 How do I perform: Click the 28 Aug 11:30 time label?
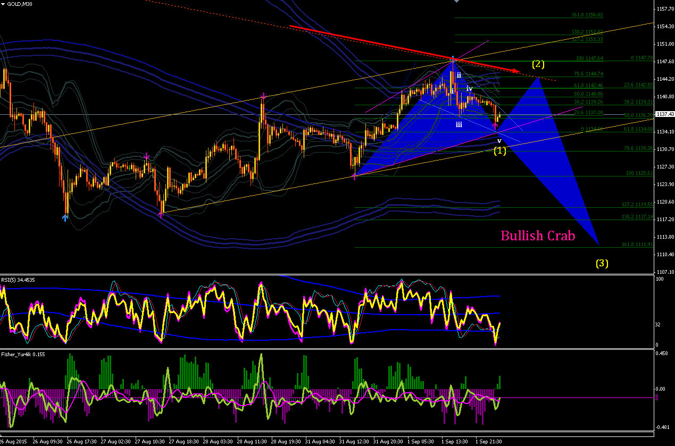pyautogui.click(x=253, y=442)
